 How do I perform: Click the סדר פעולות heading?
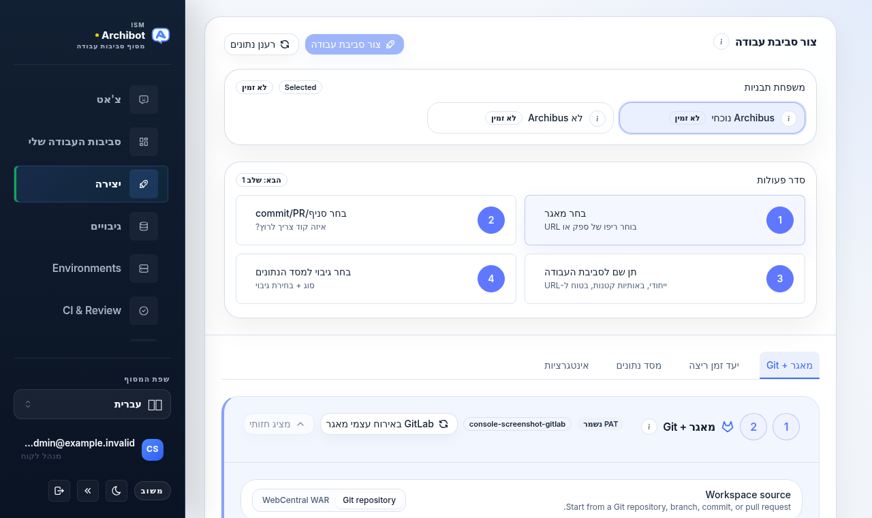pyautogui.click(x=781, y=180)
